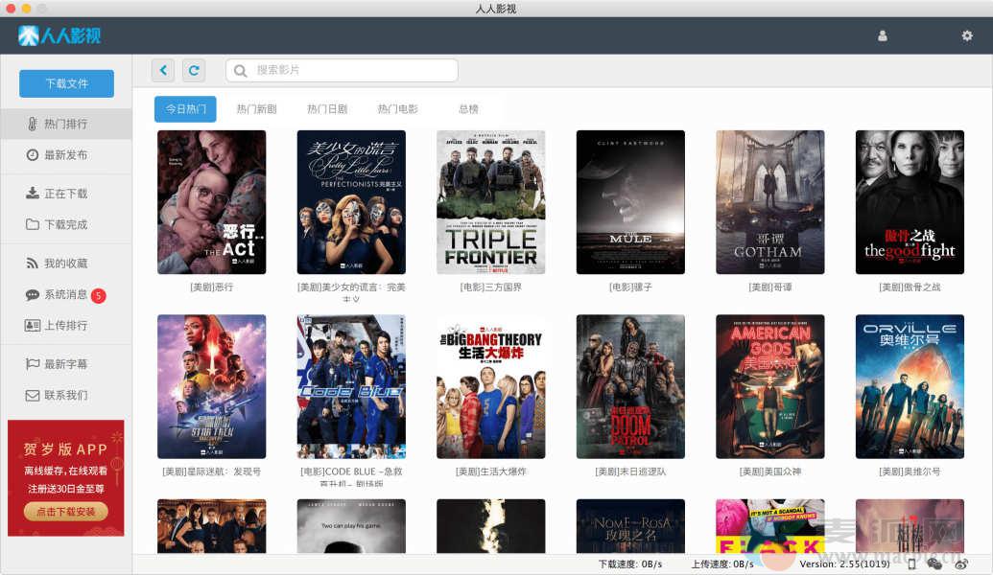Image resolution: width=993 pixels, height=575 pixels.
Task: Click the 点击下载安装 banner button
Action: pos(66,512)
